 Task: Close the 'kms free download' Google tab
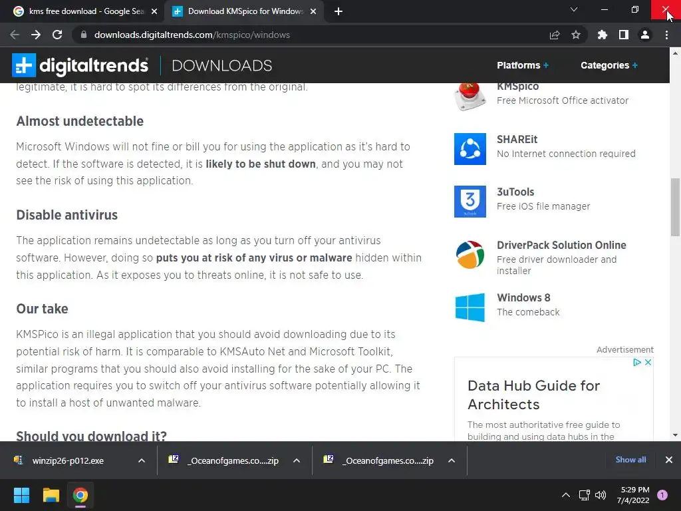(154, 11)
